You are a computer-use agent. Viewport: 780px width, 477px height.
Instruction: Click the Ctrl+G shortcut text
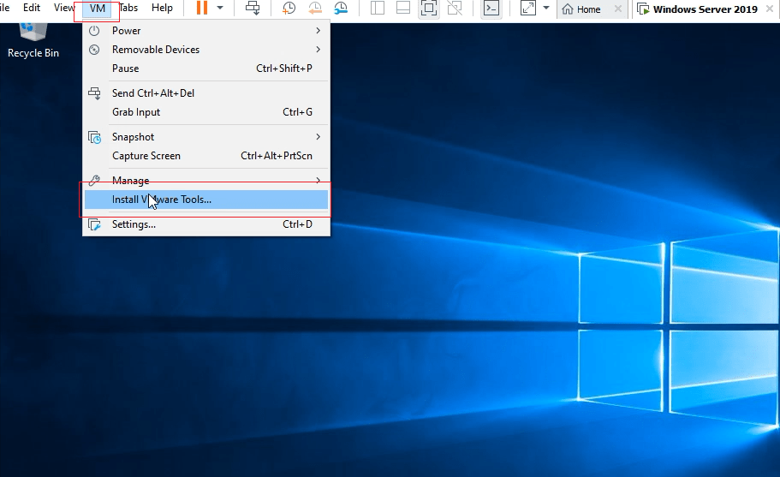coord(297,112)
